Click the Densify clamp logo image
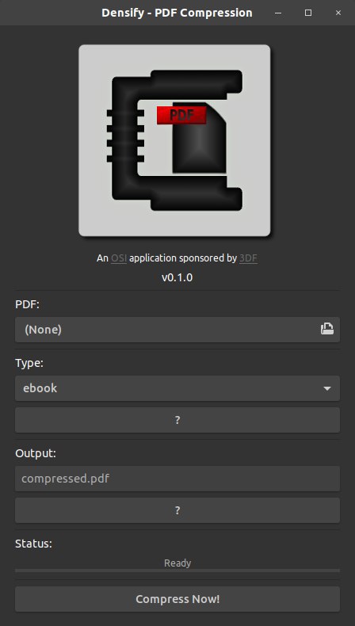 tap(174, 140)
